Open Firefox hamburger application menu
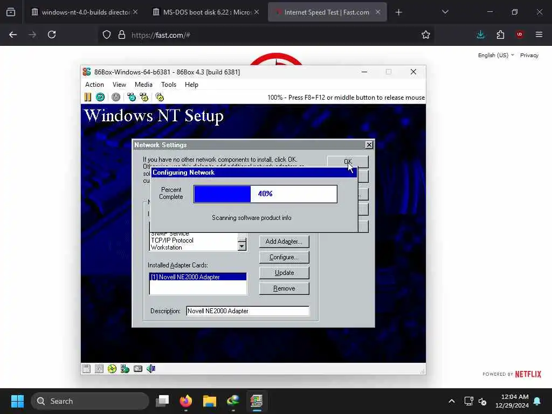552x414 pixels. pyautogui.click(x=539, y=34)
